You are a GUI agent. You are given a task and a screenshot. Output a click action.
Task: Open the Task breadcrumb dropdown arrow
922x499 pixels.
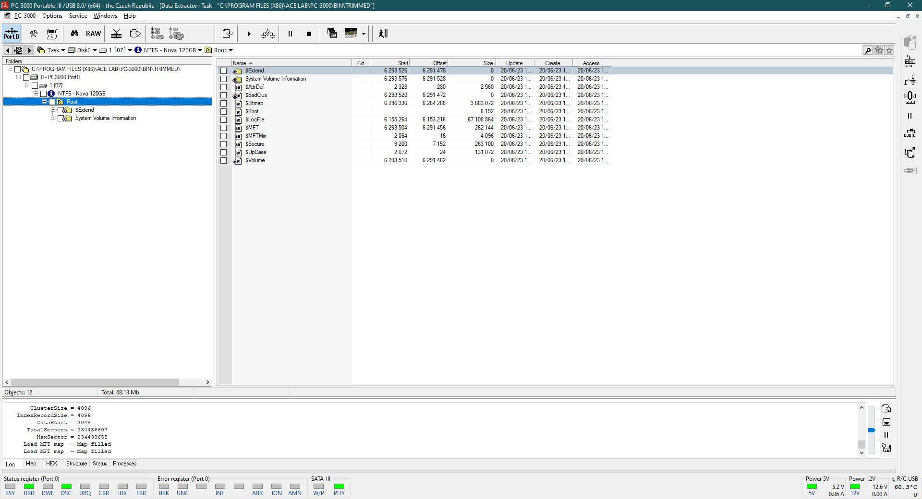(63, 50)
